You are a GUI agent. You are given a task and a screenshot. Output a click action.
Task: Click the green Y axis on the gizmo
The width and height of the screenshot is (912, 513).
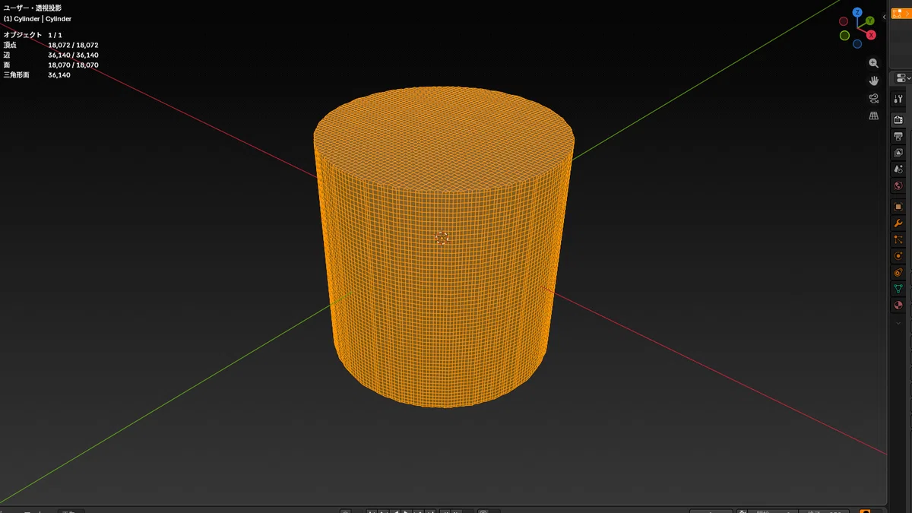coord(869,21)
